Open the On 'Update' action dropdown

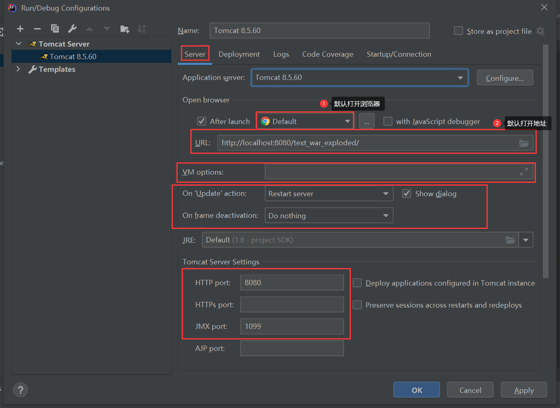(x=329, y=193)
